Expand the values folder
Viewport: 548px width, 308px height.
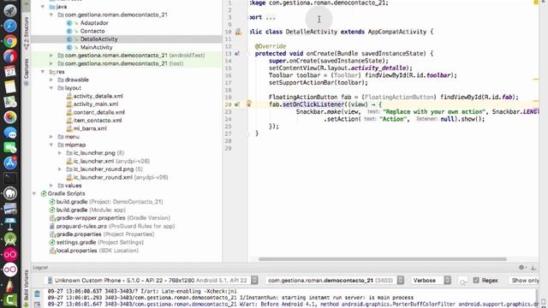(51, 186)
